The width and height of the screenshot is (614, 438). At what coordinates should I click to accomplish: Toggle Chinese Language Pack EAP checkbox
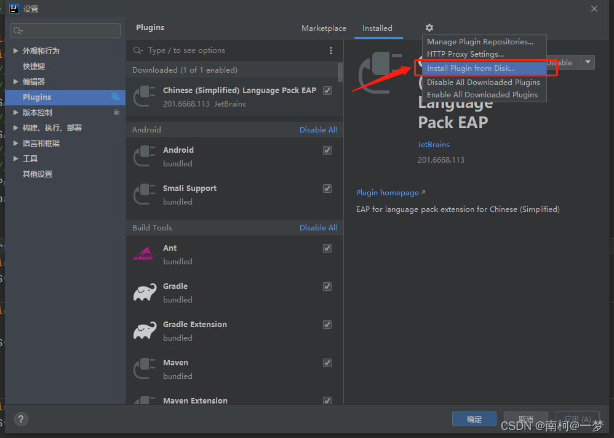[327, 91]
